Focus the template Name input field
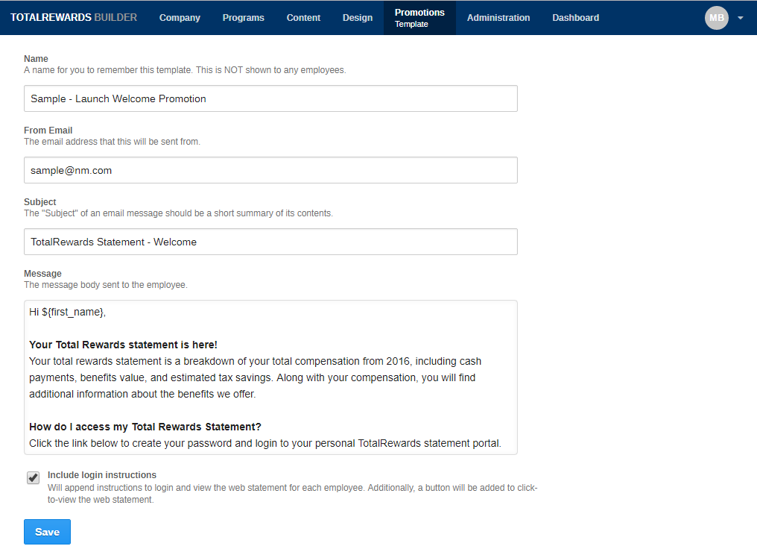 point(271,98)
